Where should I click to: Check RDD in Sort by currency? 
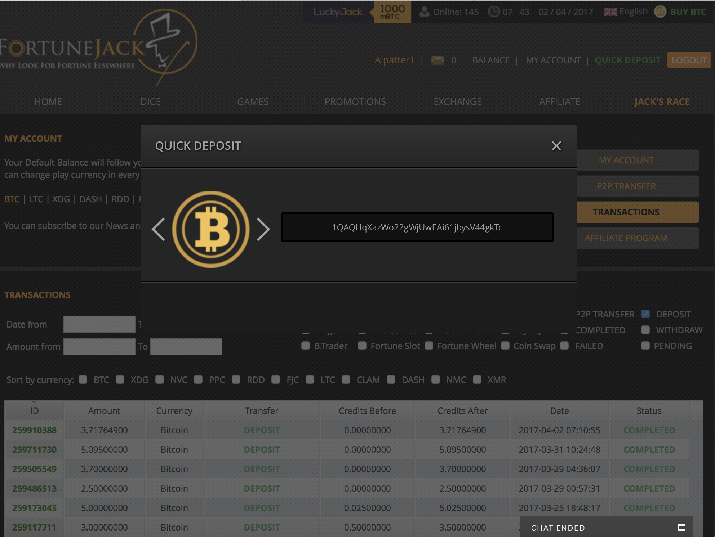point(236,380)
